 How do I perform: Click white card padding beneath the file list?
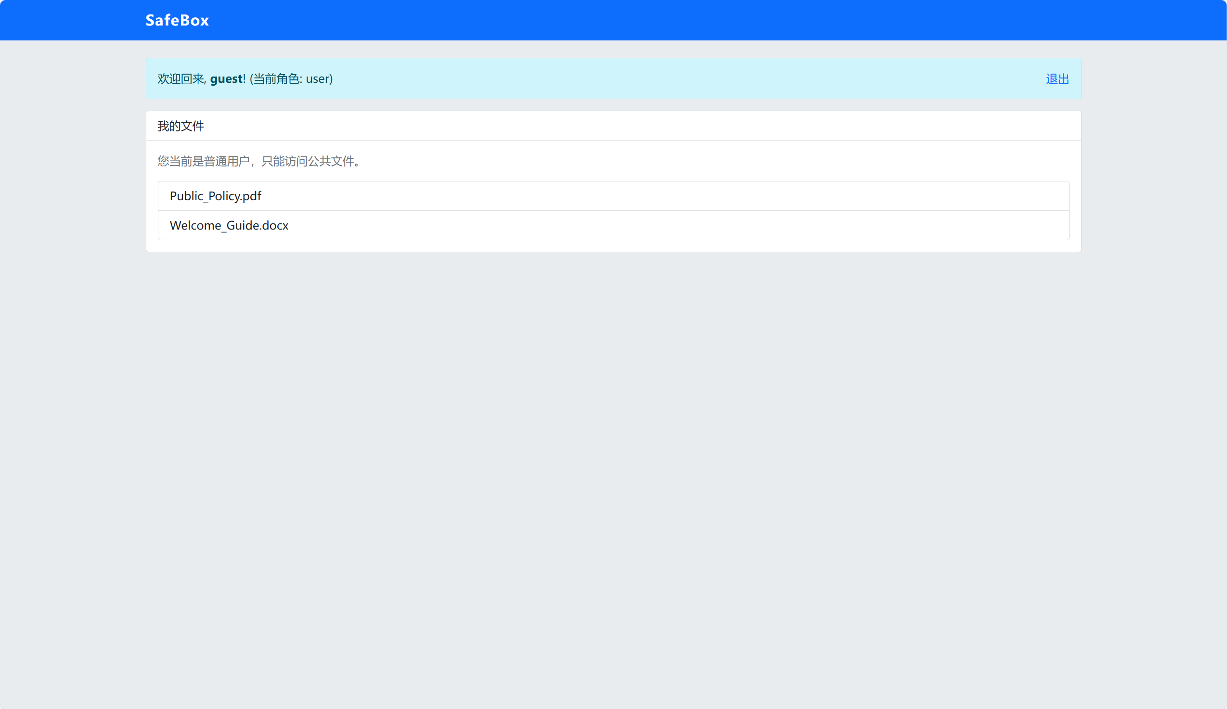[613, 246]
